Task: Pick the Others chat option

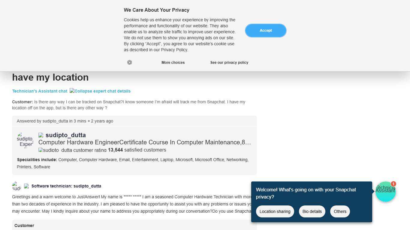Action: [x=340, y=211]
